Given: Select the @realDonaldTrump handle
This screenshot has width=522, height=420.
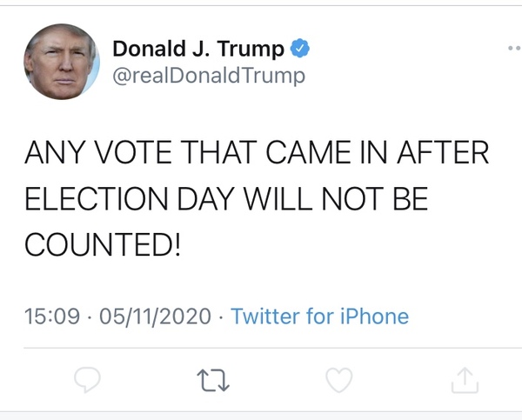Looking at the screenshot, I should tap(209, 76).
